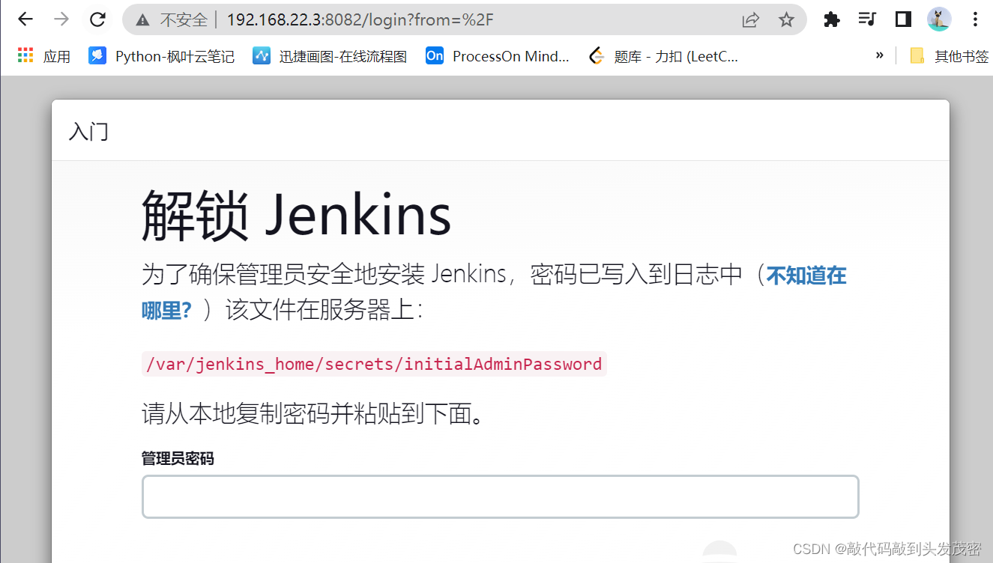
Task: Open the 题库 - 力扣 LeetCode bookmark
Action: tap(664, 56)
